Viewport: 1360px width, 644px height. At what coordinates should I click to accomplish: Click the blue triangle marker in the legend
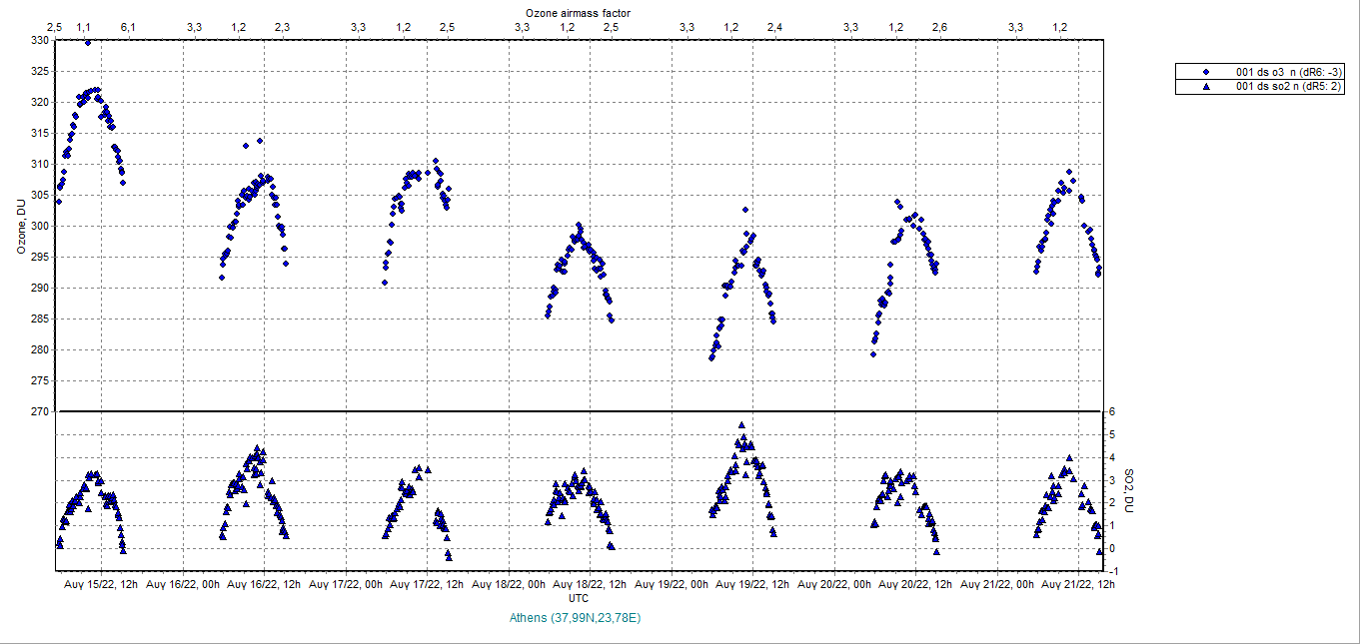tap(1206, 87)
